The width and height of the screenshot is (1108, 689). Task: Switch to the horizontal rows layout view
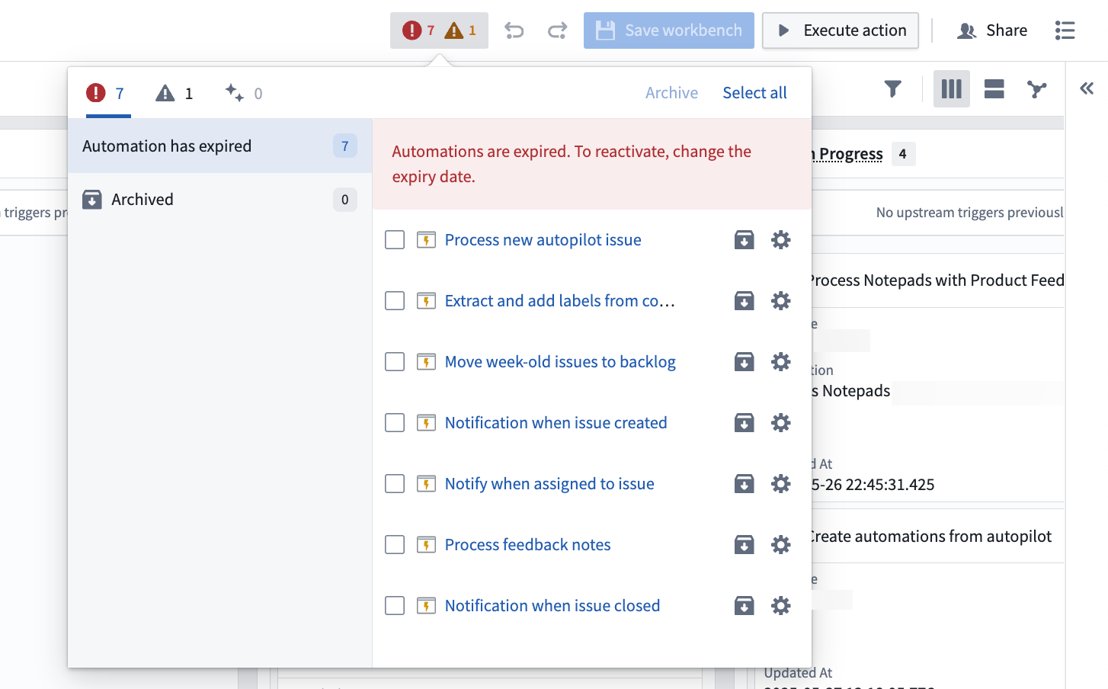(994, 89)
